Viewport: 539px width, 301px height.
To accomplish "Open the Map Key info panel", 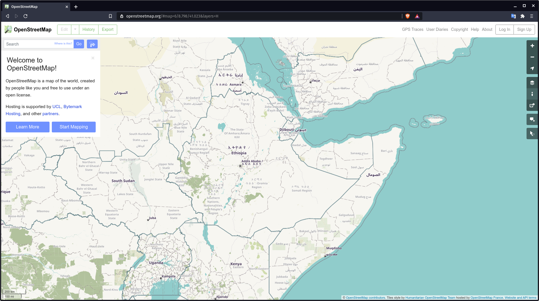I will 532,94.
